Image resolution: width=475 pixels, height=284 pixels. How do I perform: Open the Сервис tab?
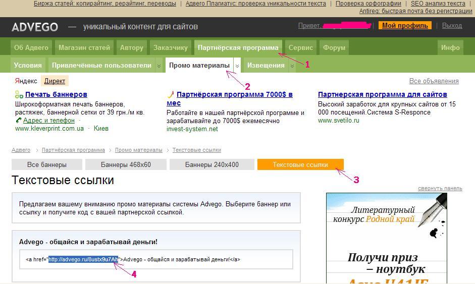[x=301, y=47]
